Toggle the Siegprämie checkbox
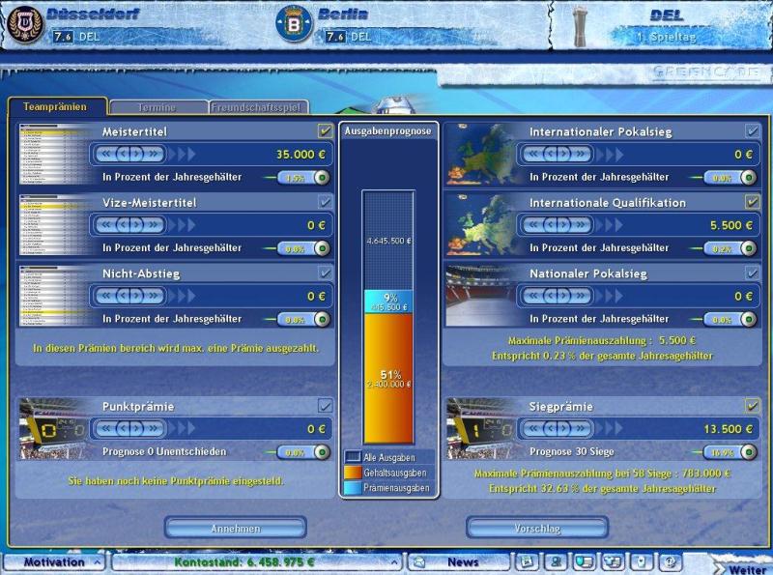 pyautogui.click(x=752, y=406)
